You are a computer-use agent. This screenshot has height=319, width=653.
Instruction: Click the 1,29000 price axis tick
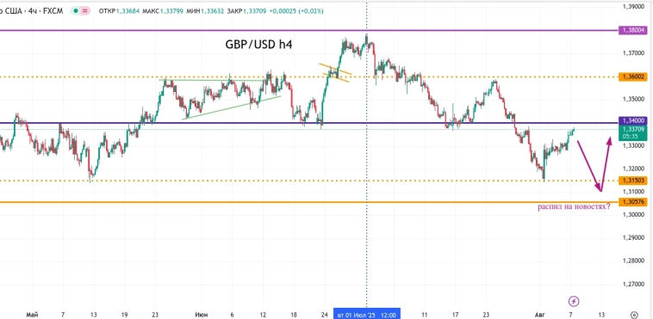point(634,238)
